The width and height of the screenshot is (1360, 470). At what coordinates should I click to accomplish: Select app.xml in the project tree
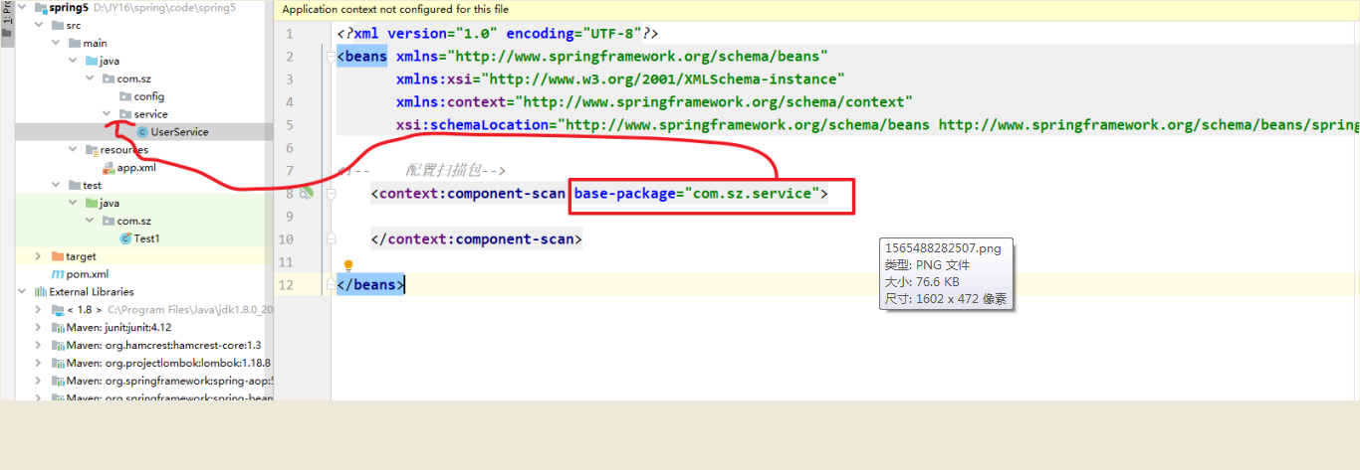tap(136, 168)
